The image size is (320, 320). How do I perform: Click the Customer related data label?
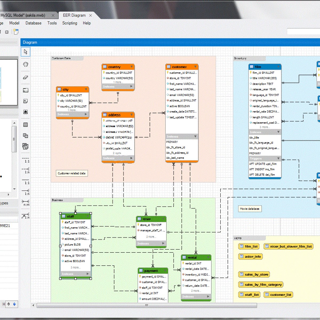point(71,173)
